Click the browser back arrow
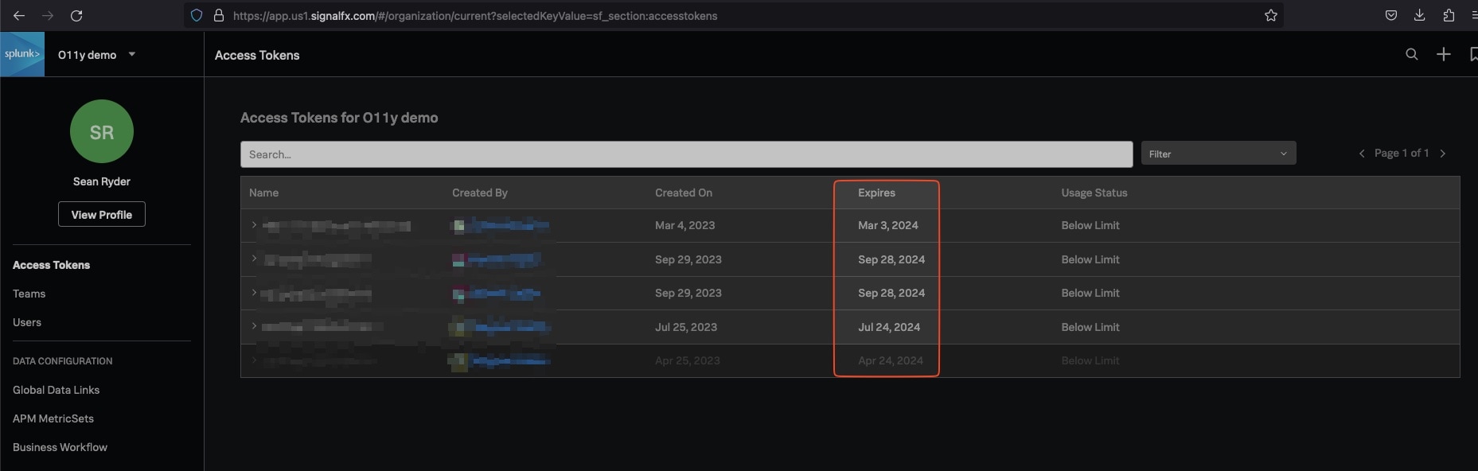 click(19, 16)
